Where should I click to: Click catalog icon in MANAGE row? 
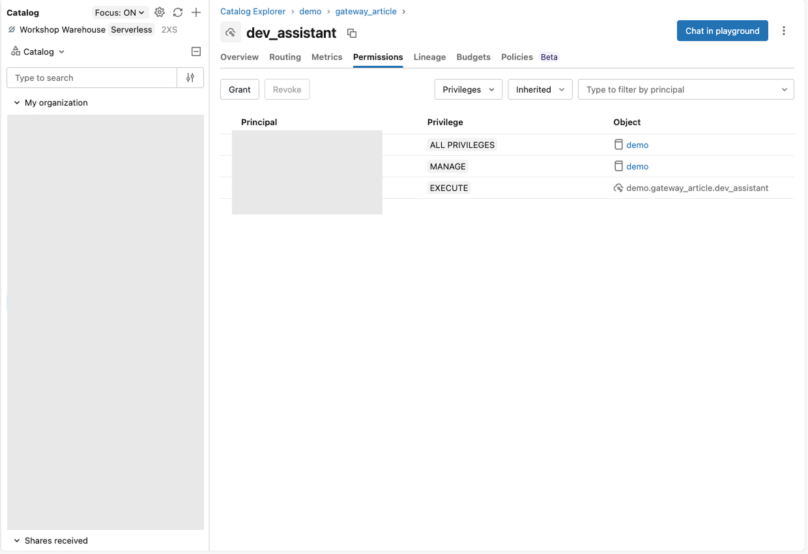tap(618, 166)
